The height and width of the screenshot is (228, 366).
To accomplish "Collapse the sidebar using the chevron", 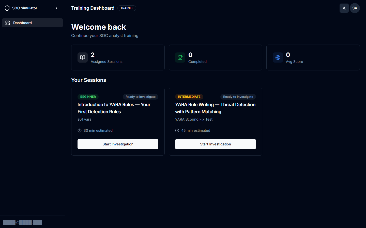I will tap(57, 8).
